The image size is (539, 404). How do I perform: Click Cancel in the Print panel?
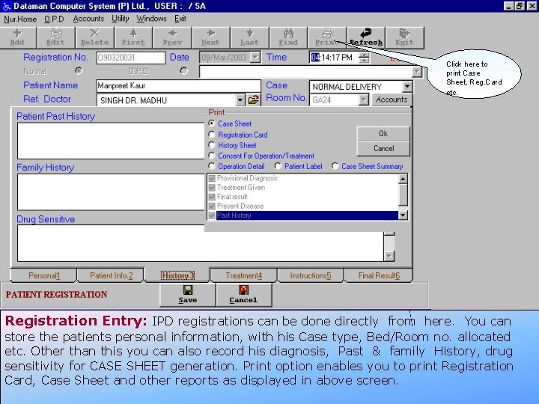tap(383, 148)
